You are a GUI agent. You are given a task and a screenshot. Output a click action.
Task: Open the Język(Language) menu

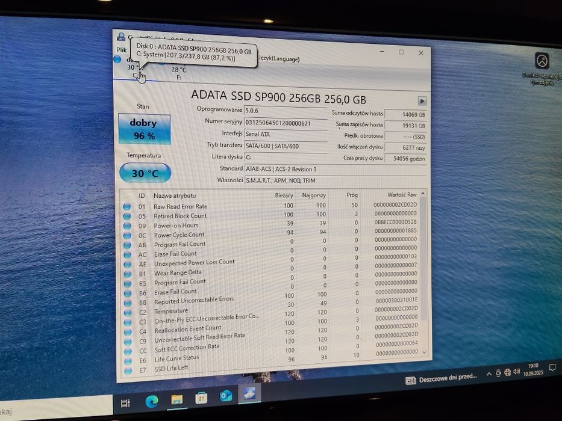coord(279,59)
